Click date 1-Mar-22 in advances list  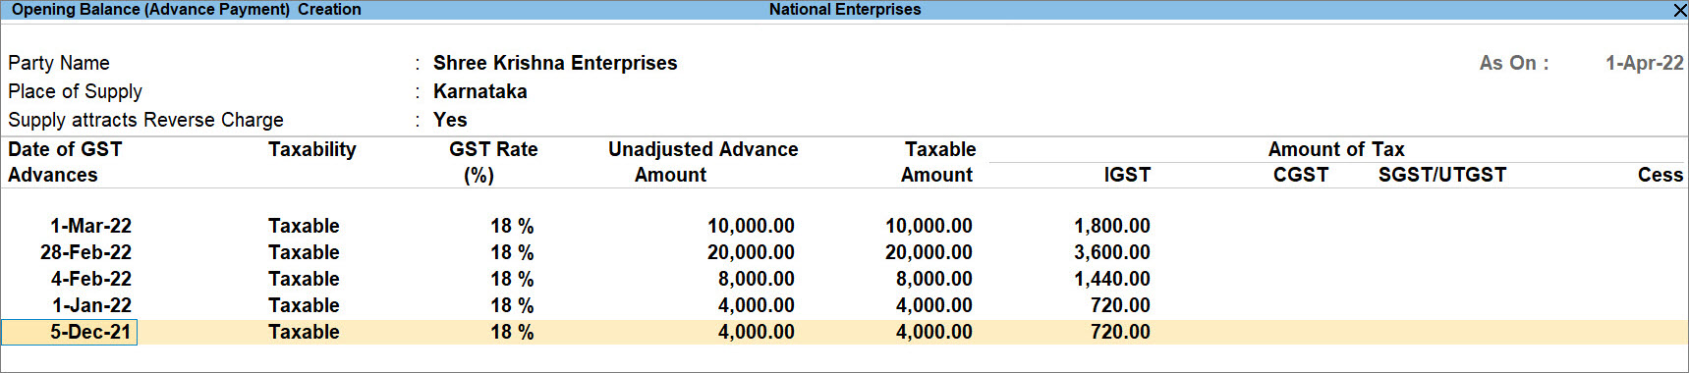point(90,226)
